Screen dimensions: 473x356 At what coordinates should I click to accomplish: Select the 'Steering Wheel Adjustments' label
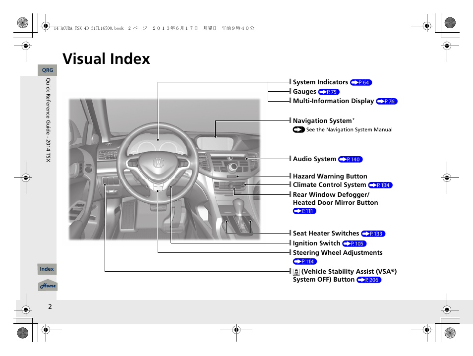pos(338,252)
